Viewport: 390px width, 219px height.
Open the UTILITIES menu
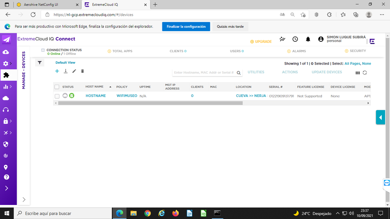point(256,72)
